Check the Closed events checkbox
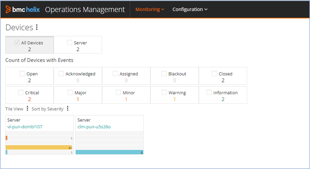Image resolution: width=310 pixels, height=169 pixels. [x=214, y=73]
